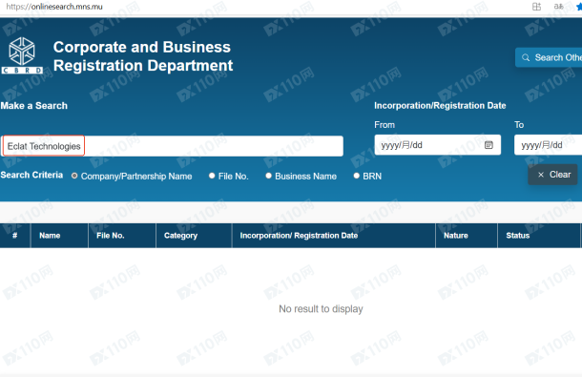
Task: Click the Corporate and Business Registration Department title
Action: pos(143,56)
